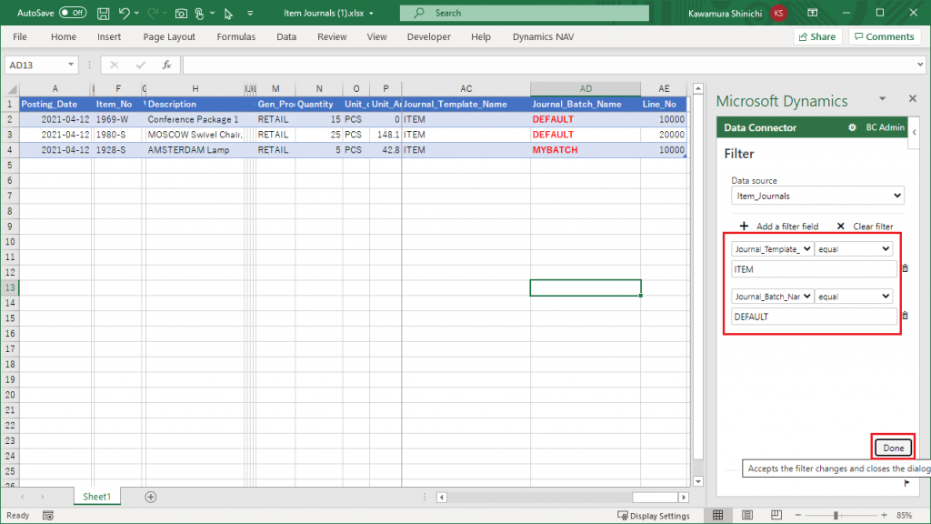The width and height of the screenshot is (931, 524).
Task: Click Add a filter field
Action: tap(779, 227)
